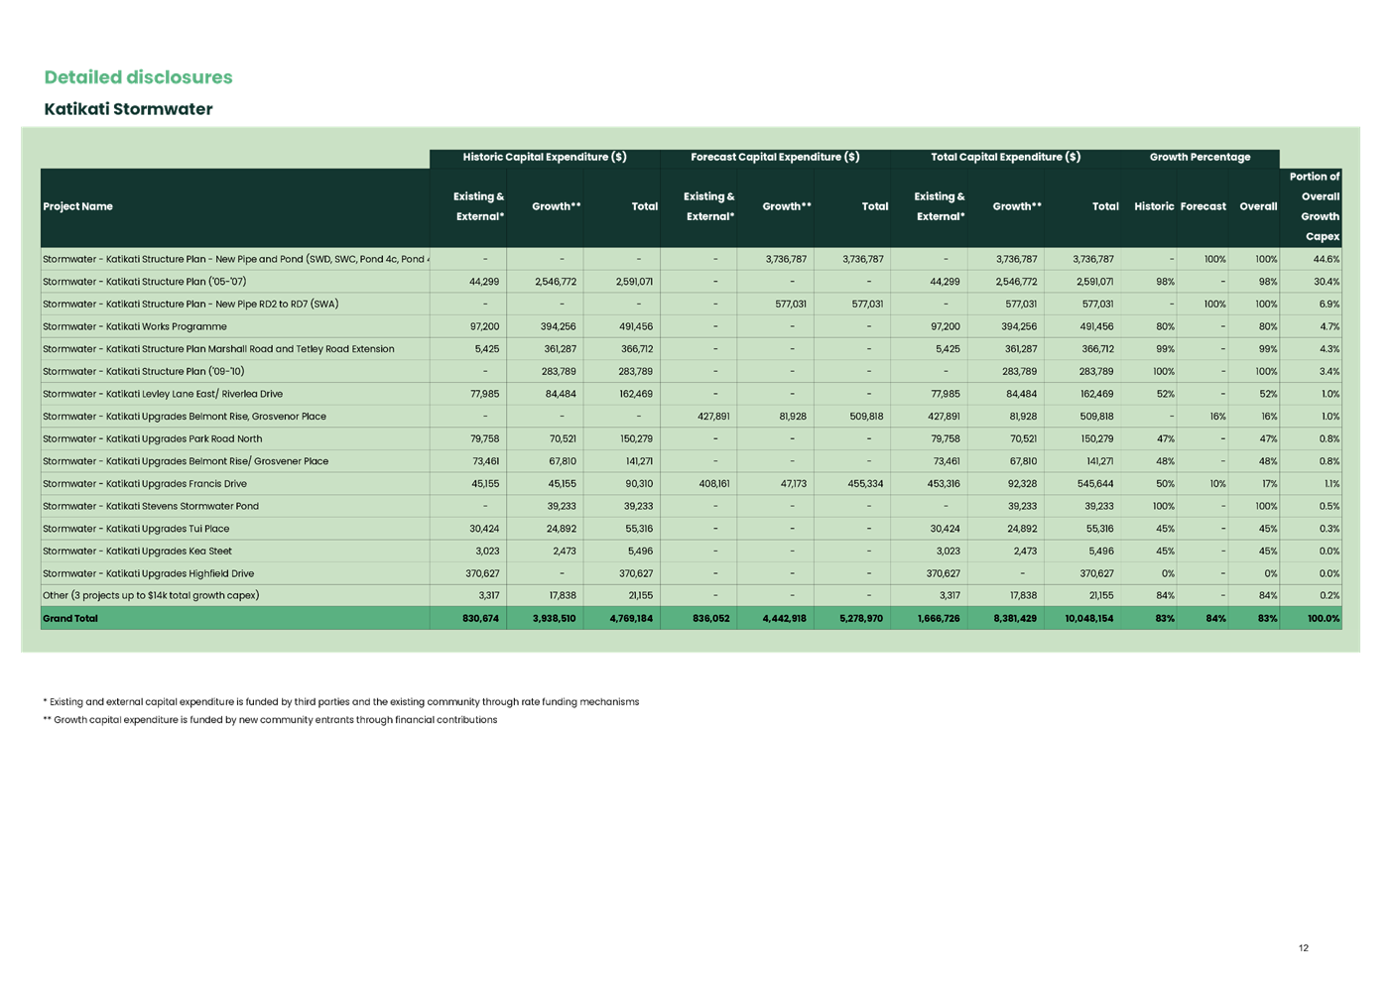Click the "Forecast Capital Expenditure ($)" group header
Image resolution: width=1393 pixels, height=985 pixels.
[775, 157]
